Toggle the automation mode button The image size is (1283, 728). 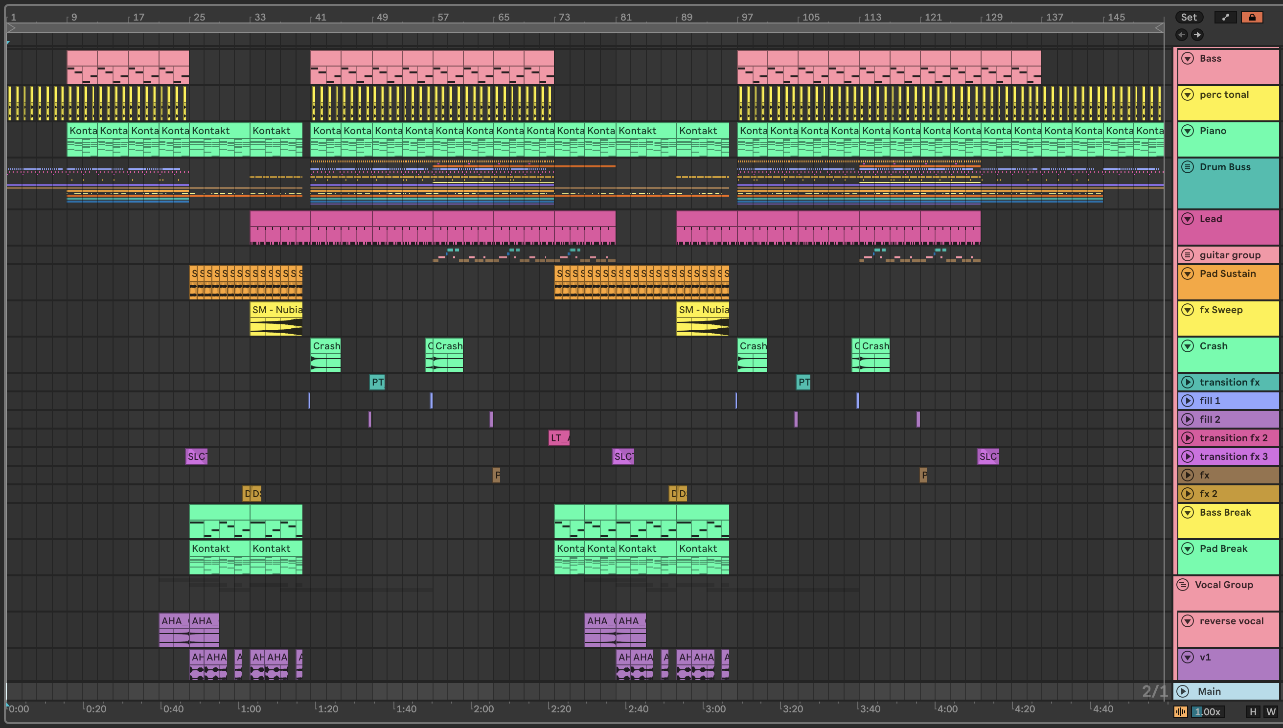(1225, 17)
